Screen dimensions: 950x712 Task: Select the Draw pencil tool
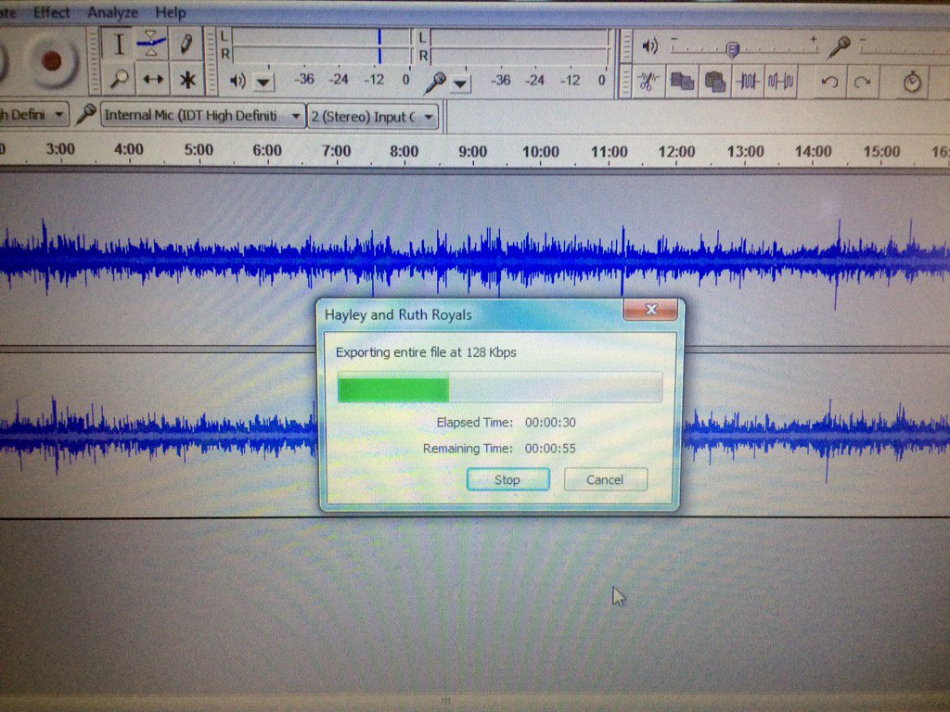click(186, 44)
